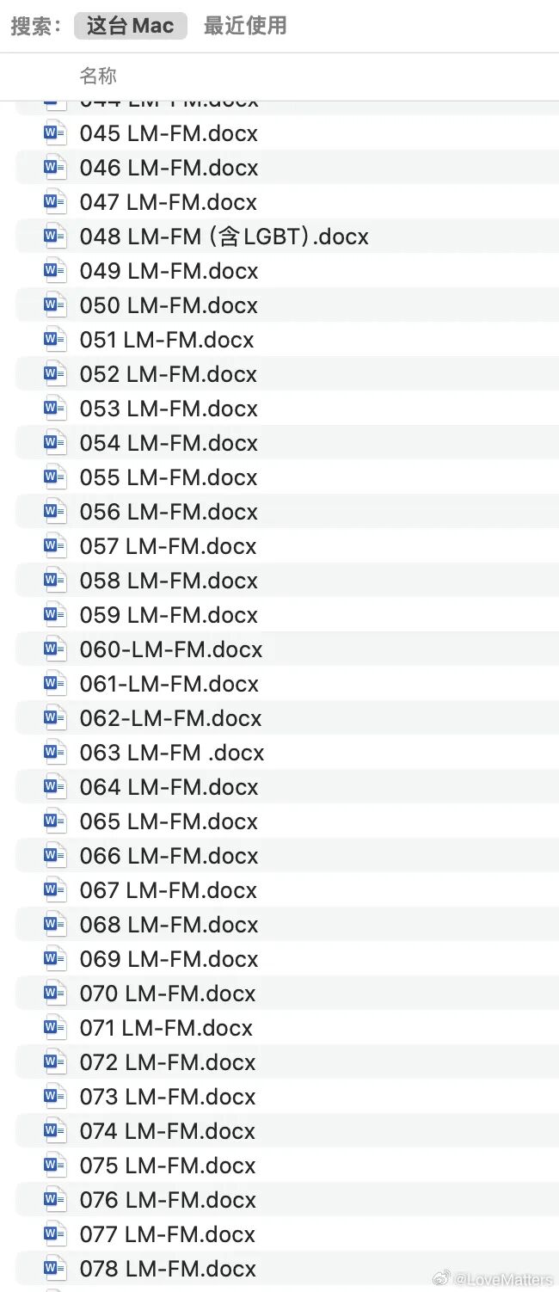Switch search scope to 最近使用

[x=245, y=26]
